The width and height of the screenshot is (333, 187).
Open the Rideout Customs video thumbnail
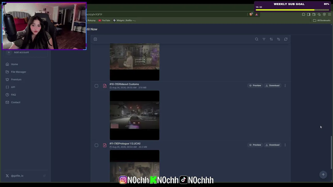pos(135,115)
